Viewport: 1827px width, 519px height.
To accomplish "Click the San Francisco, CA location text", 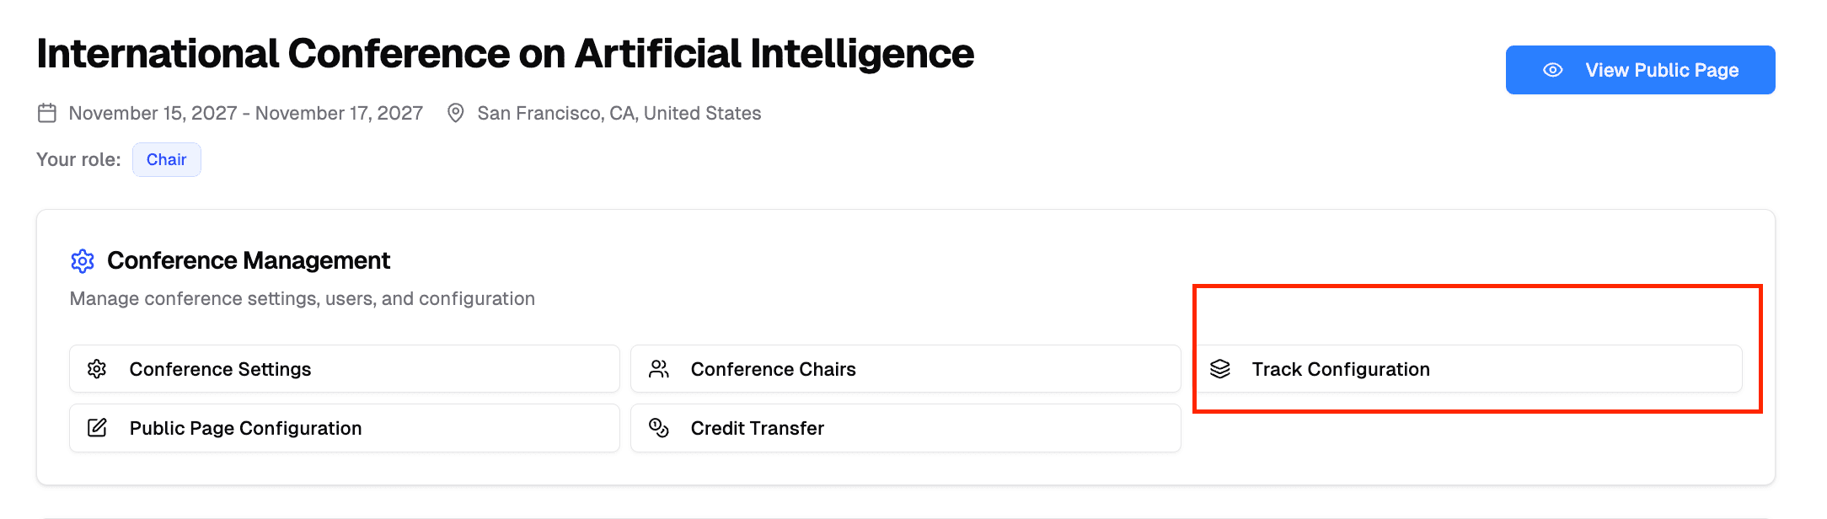I will click(x=619, y=113).
